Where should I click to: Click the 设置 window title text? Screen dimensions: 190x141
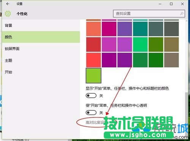(19, 4)
